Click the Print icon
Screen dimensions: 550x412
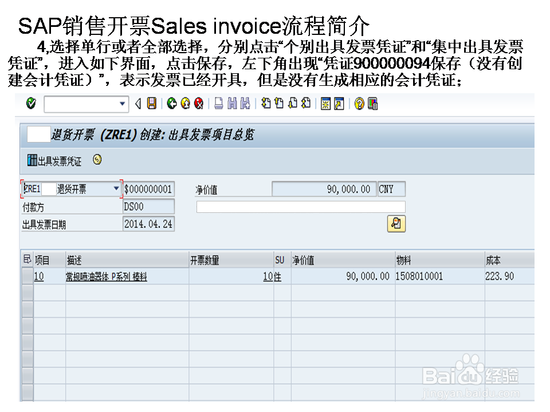(x=218, y=104)
